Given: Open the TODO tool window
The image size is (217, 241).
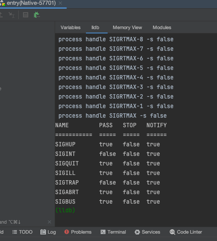Looking at the screenshot, I should click(23, 232).
